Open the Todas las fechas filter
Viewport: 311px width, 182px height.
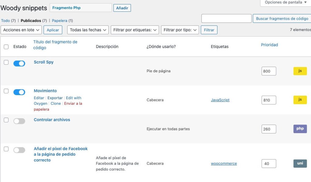(x=88, y=30)
